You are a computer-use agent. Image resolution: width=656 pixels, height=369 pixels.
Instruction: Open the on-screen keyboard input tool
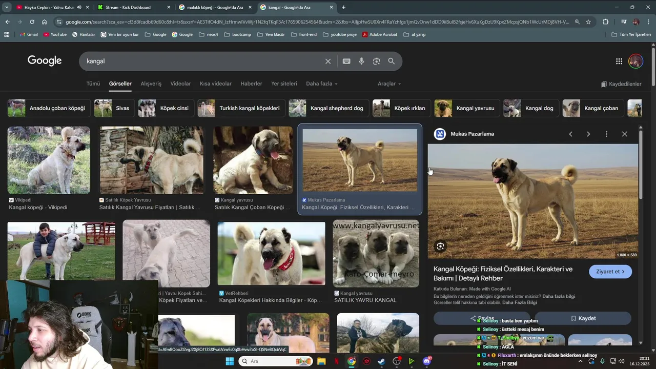(346, 61)
